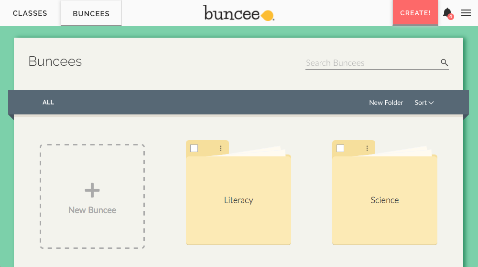The width and height of the screenshot is (478, 267).
Task: Open the CLASSES tab
Action: point(30,13)
